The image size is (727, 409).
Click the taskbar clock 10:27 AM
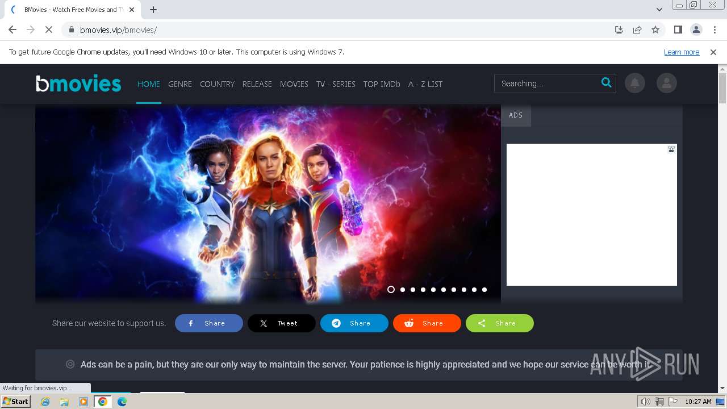coord(698,402)
